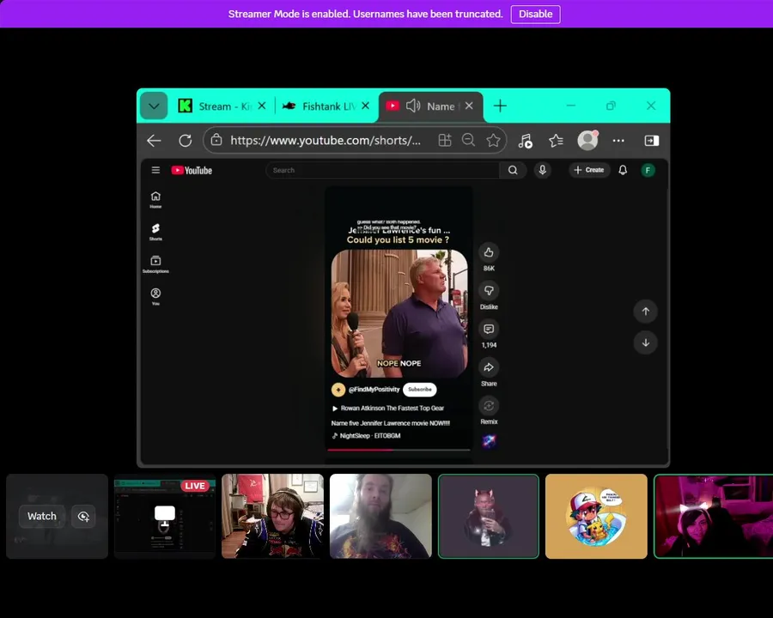The height and width of the screenshot is (618, 773).
Task: Close the Stream - Kick tab
Action: click(x=262, y=106)
